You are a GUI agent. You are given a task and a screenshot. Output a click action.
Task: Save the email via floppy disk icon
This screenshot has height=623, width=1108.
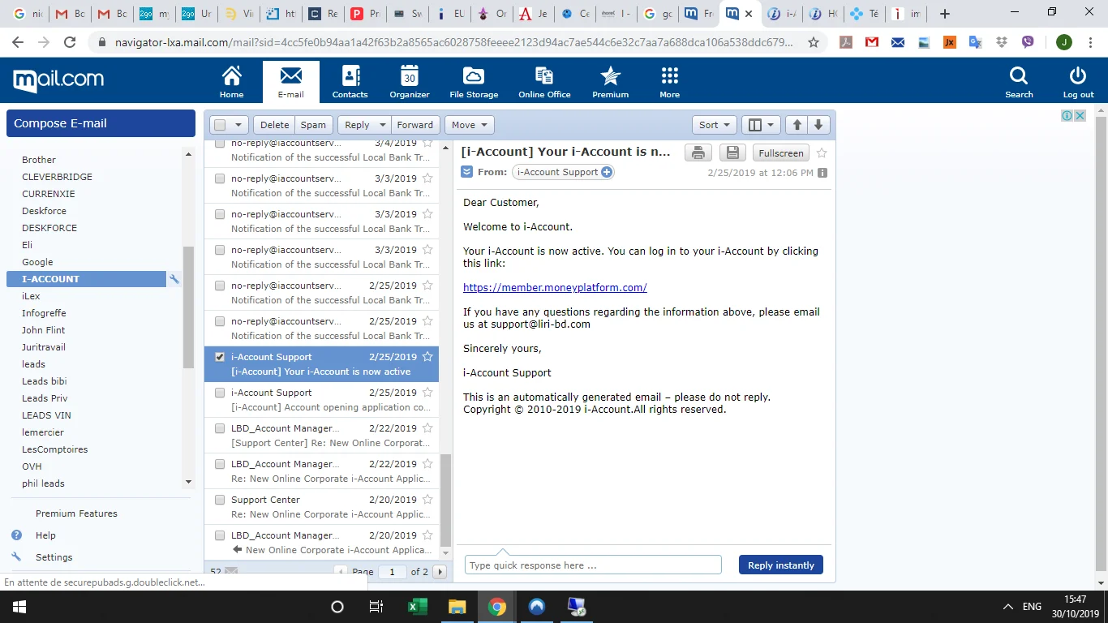(x=732, y=153)
